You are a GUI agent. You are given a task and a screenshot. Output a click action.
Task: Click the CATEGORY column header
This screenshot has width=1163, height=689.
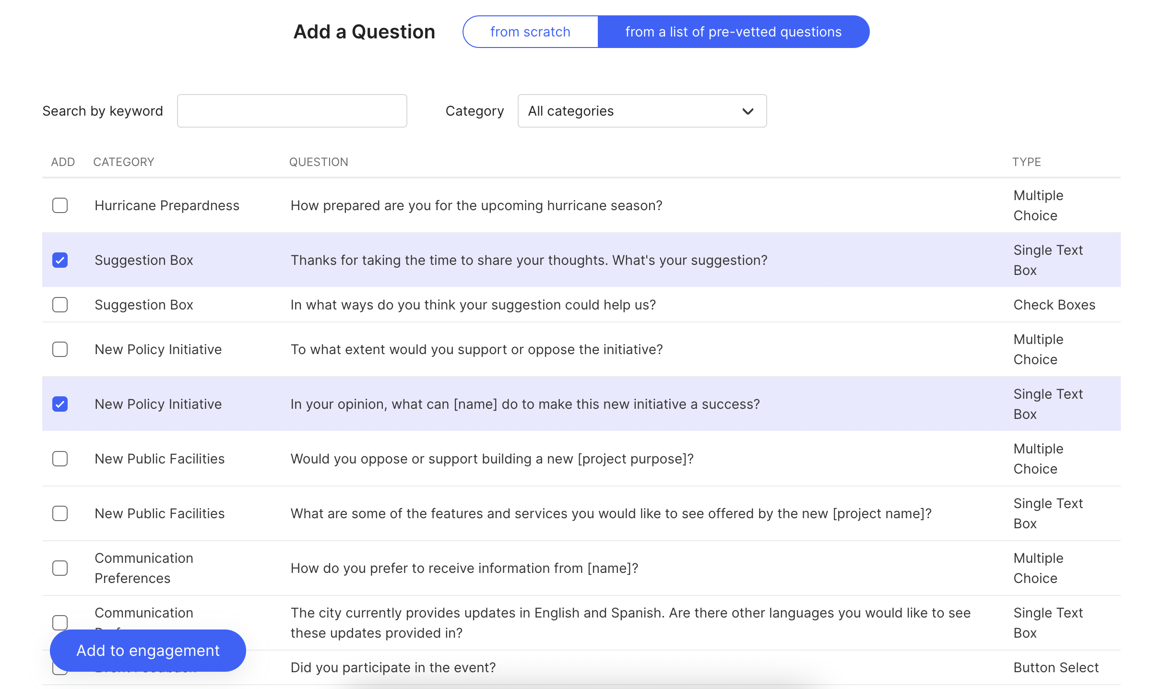click(x=124, y=162)
